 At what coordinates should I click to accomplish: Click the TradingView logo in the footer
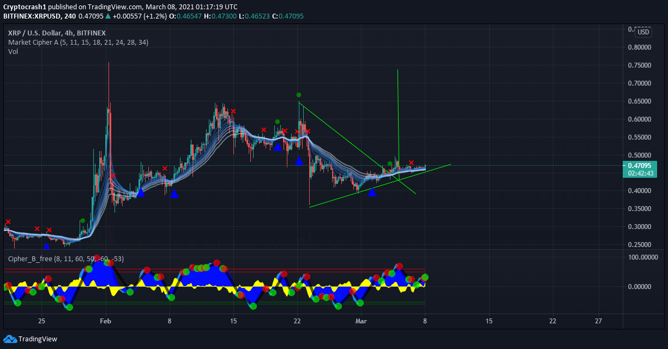click(30, 339)
